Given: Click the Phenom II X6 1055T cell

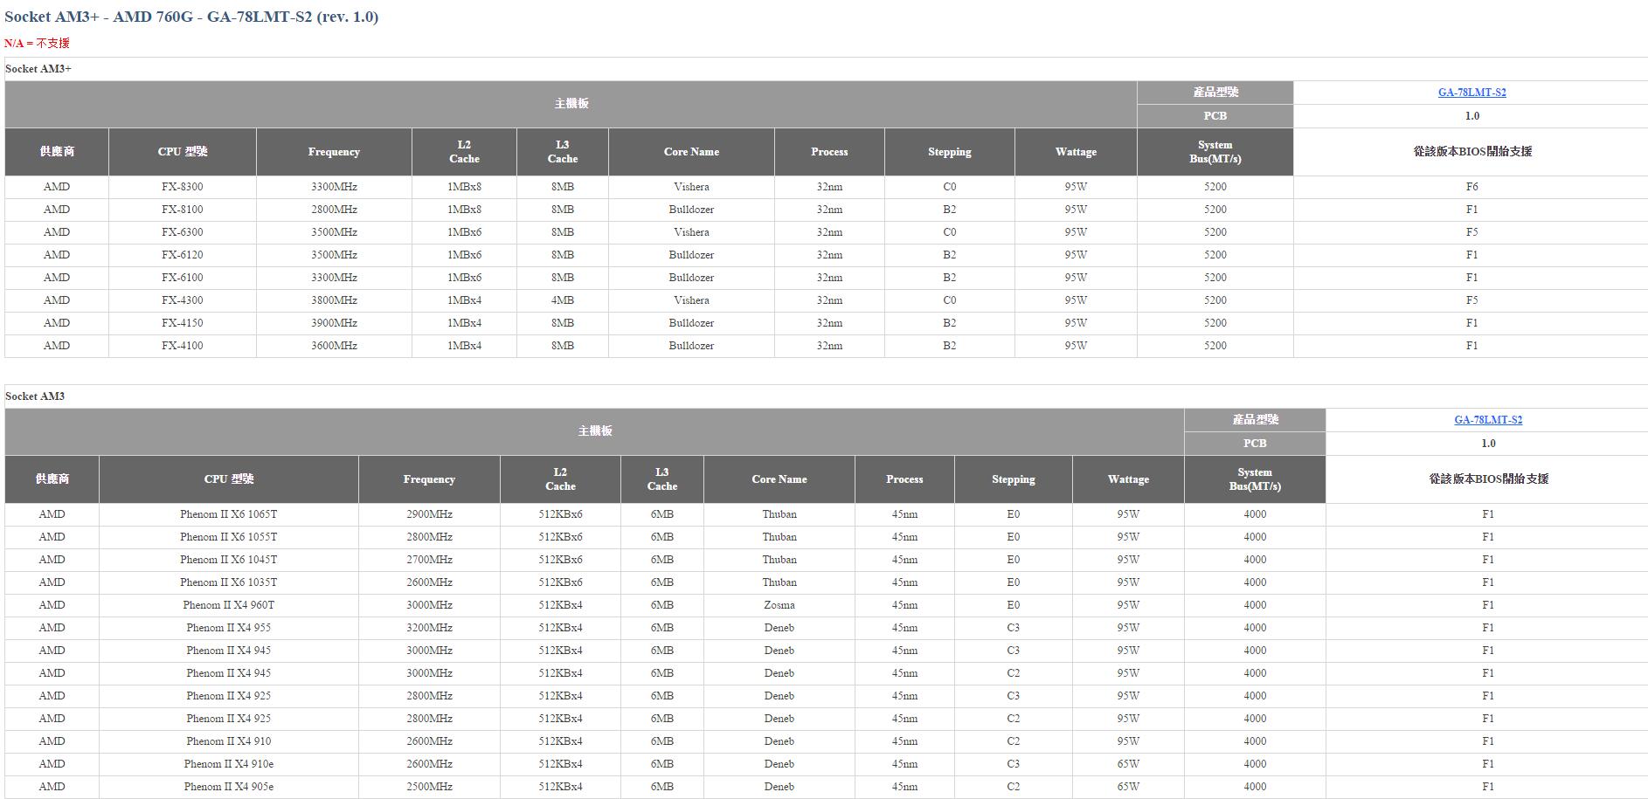Looking at the screenshot, I should coord(229,537).
